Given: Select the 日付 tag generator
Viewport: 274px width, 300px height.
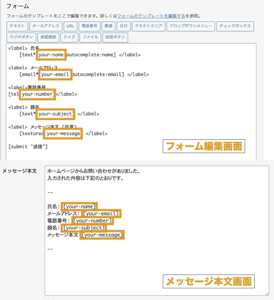Looking at the screenshot, I should [x=124, y=26].
